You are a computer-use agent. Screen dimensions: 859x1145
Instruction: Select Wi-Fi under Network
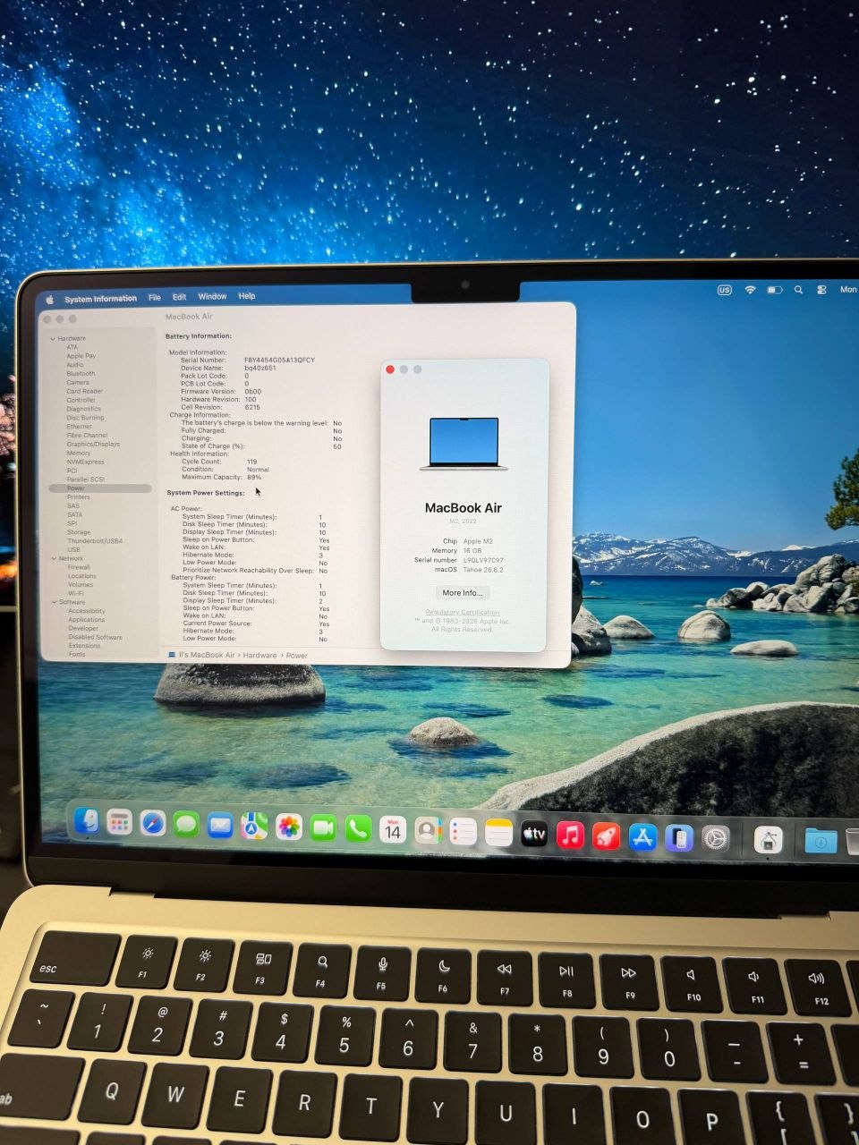pyautogui.click(x=76, y=594)
